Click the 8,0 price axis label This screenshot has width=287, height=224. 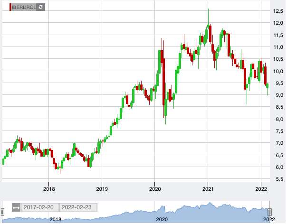click(x=279, y=119)
